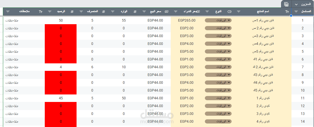The image size is (314, 127).
Task: Open the filter icon for سعر البيع column
Action: pyautogui.click(x=144, y=12)
